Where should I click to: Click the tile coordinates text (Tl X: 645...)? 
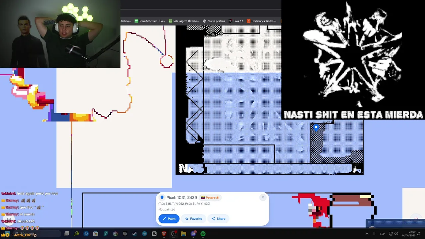[184, 203]
